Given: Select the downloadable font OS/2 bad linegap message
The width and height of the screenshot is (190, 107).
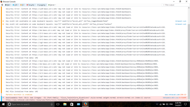Looking at the screenshot, I should [x=78, y=99].
